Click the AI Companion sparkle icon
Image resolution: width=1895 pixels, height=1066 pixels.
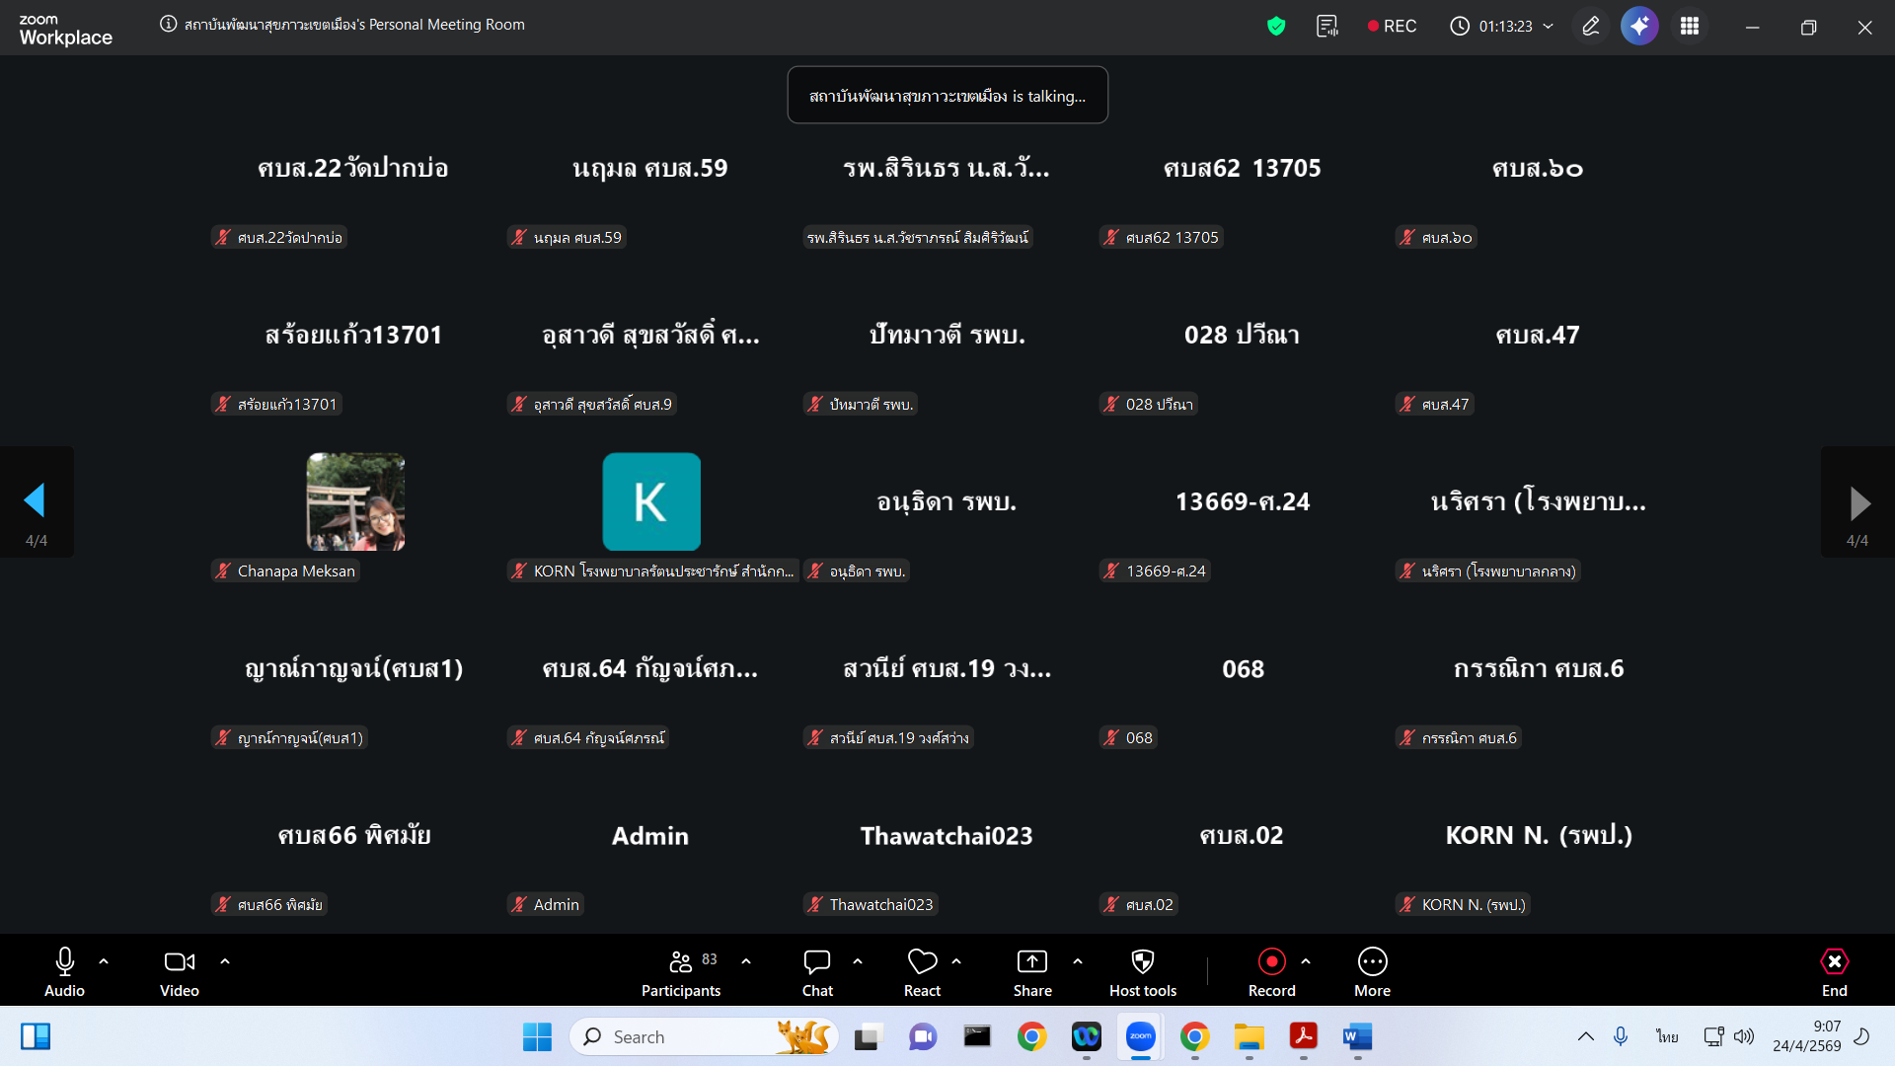[1639, 27]
